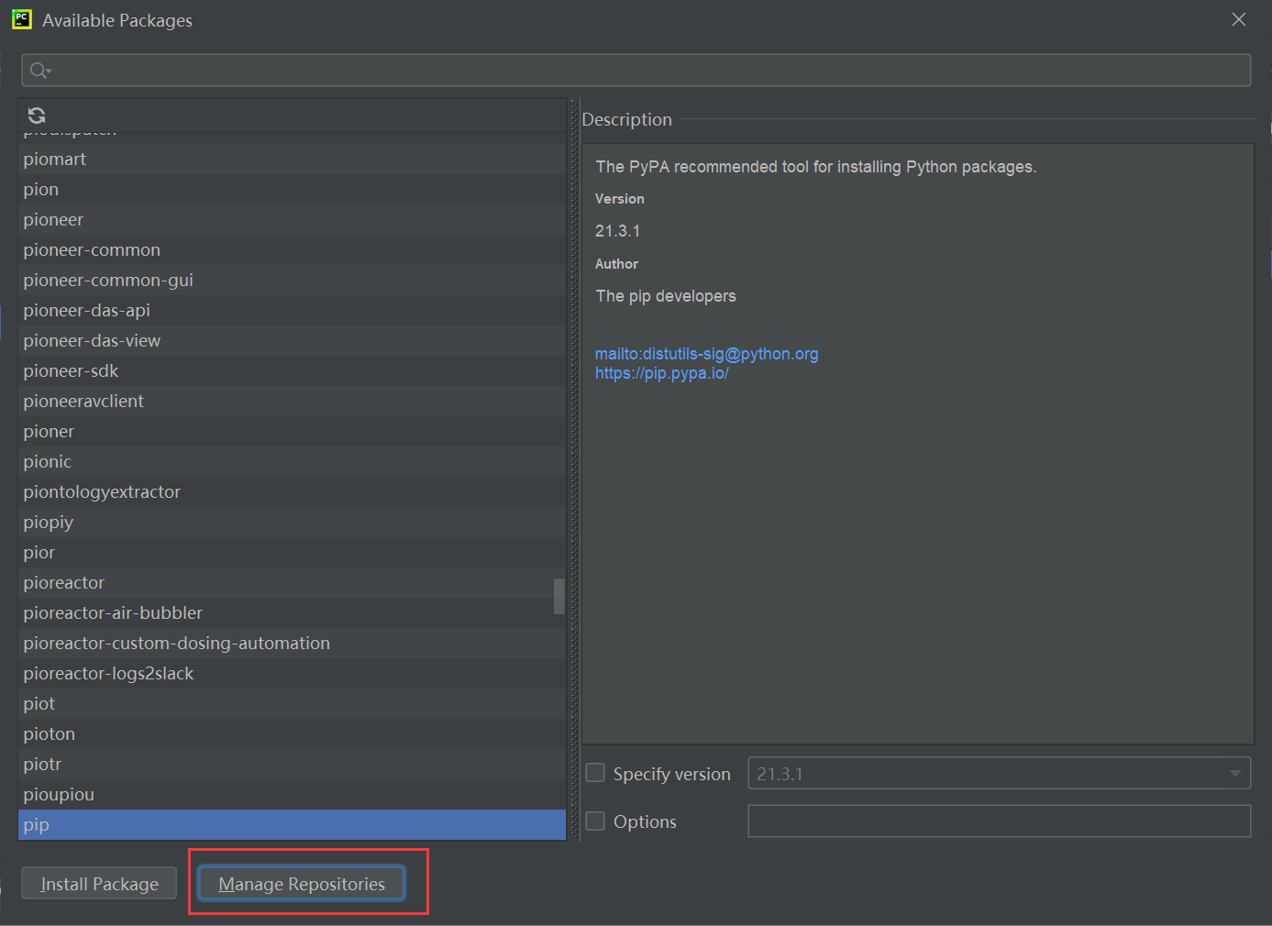Viewport: 1272px width, 926px height.
Task: Refresh the available packages list
Action: [36, 116]
